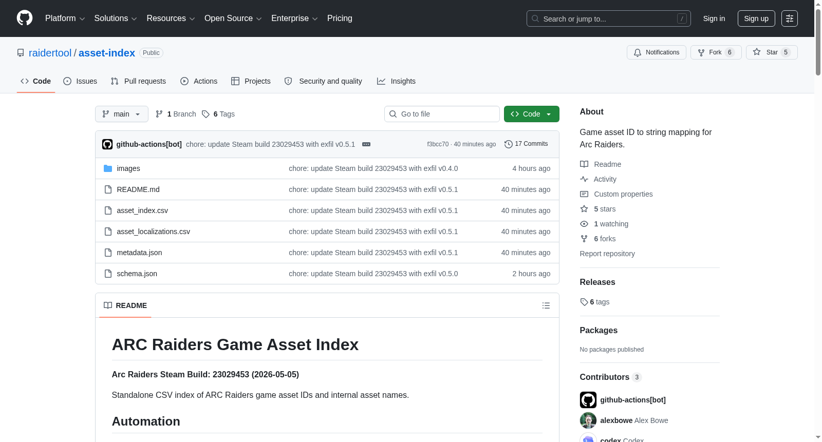Switch to the Code tab

pyautogui.click(x=36, y=81)
